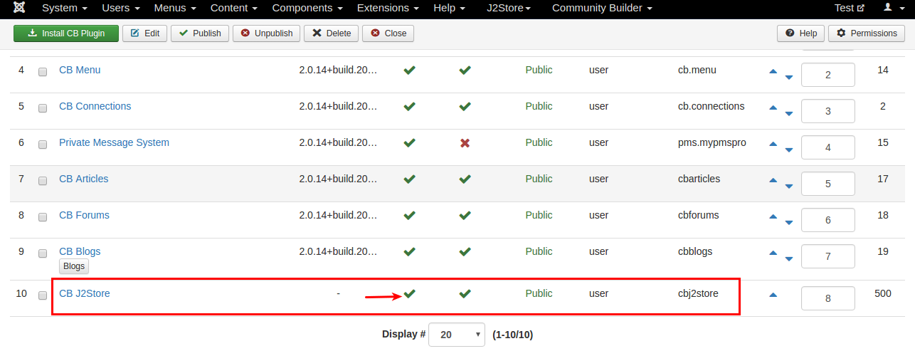Click the toolbar Help button

click(801, 33)
